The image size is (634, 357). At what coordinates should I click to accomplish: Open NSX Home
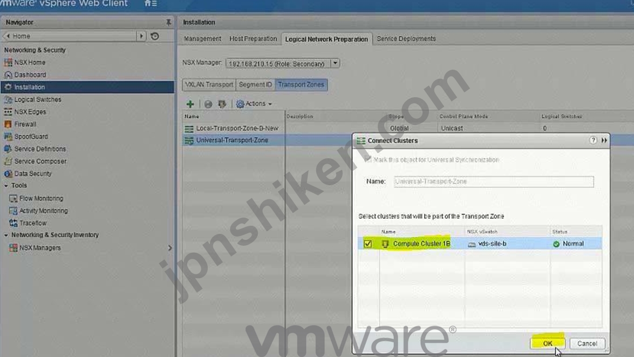(x=30, y=62)
